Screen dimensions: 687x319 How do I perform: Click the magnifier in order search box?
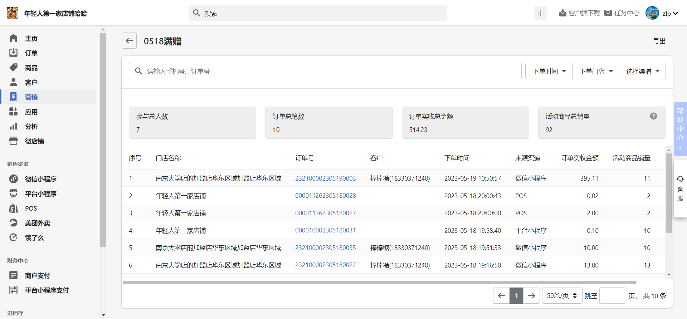tap(139, 71)
